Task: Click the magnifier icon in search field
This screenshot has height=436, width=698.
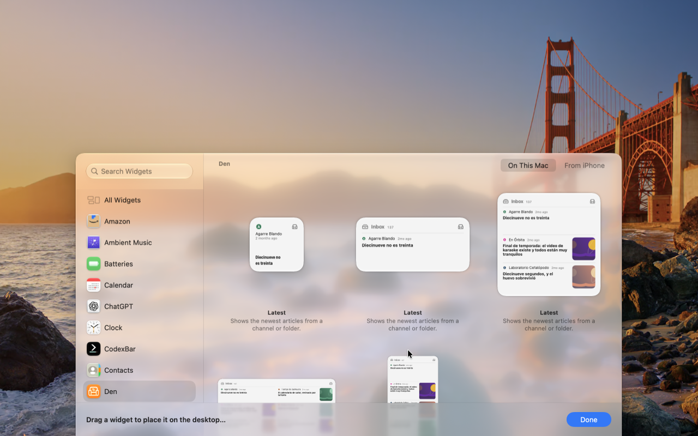Action: 95,171
